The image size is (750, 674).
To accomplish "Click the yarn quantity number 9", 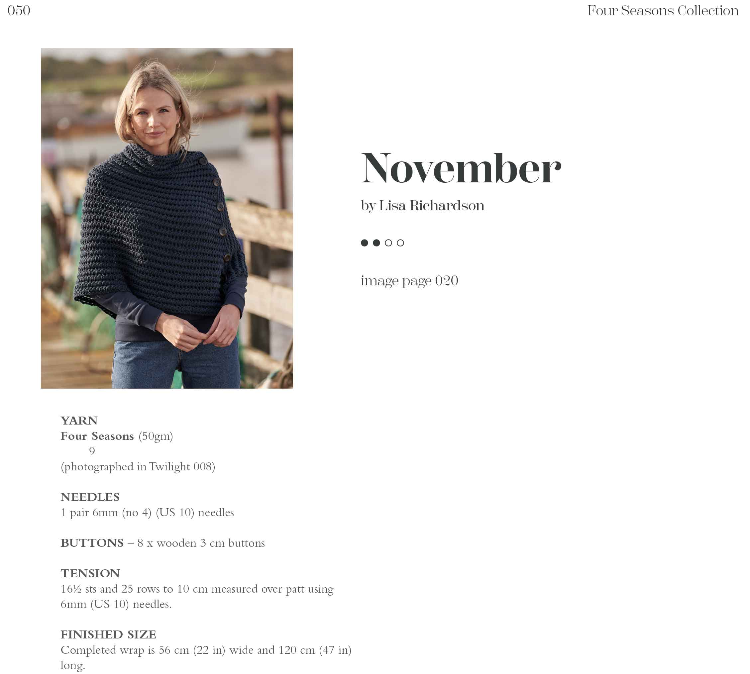I will (92, 451).
